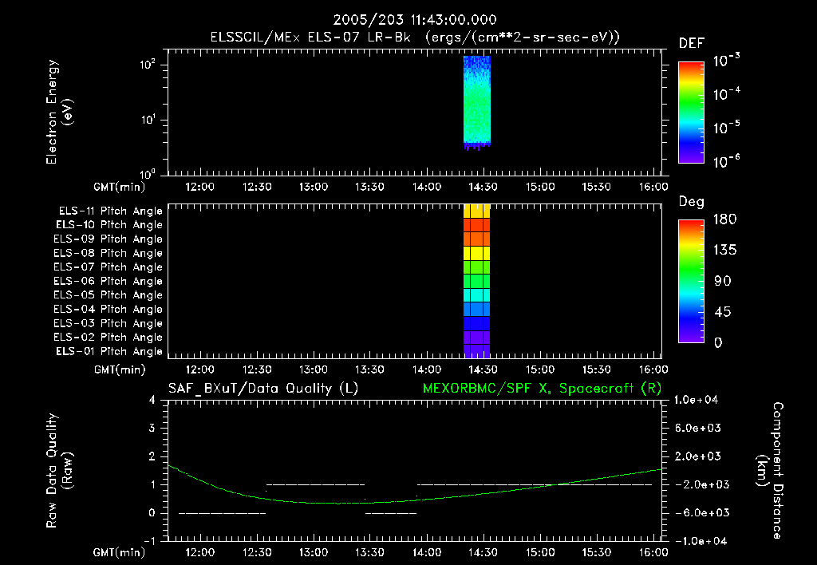Click the green 'MEXORBMC/SPF X, Spacecraft (R)' label
817x565 pixels.
(x=542, y=389)
